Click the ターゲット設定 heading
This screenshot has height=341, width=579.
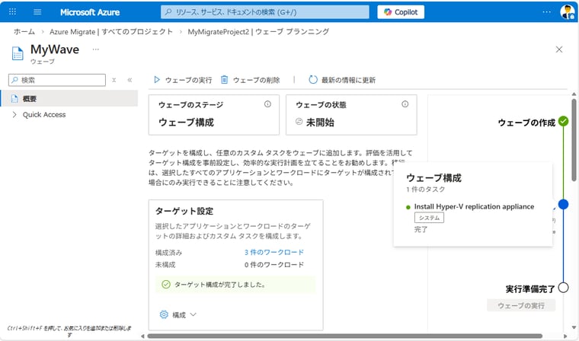184,211
